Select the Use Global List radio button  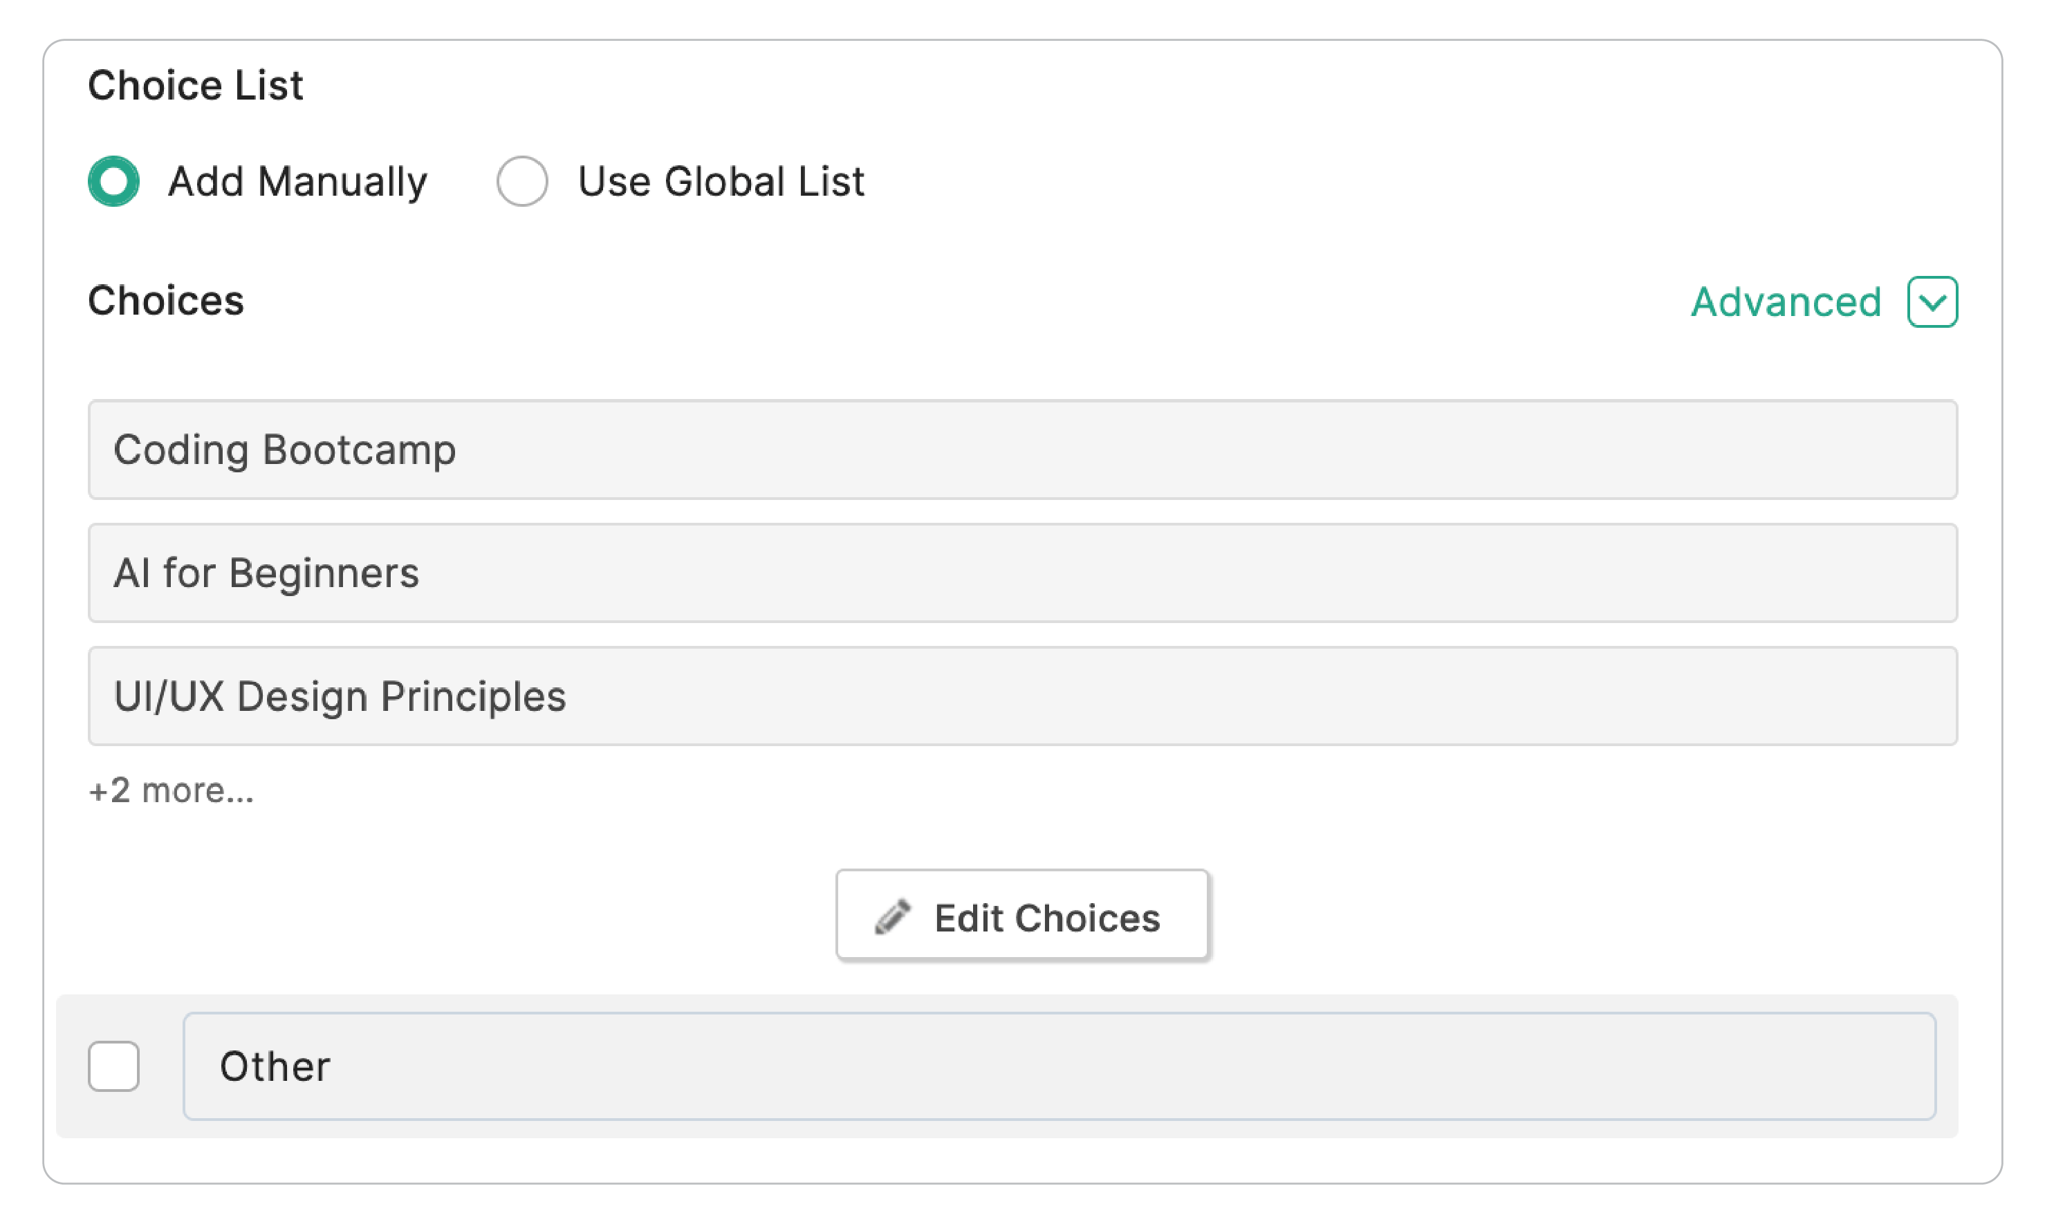click(x=522, y=180)
